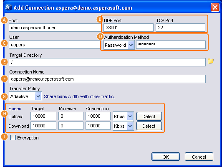Open the Authentication Method dropdown
The width and height of the screenshot is (222, 167).
(119, 45)
